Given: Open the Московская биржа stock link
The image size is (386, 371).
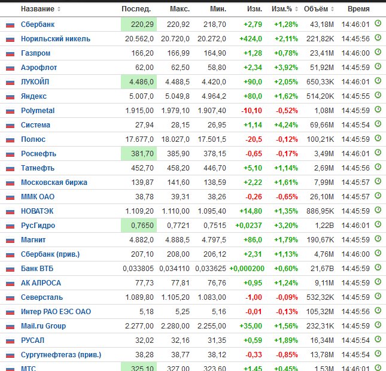Looking at the screenshot, I should click(54, 183).
